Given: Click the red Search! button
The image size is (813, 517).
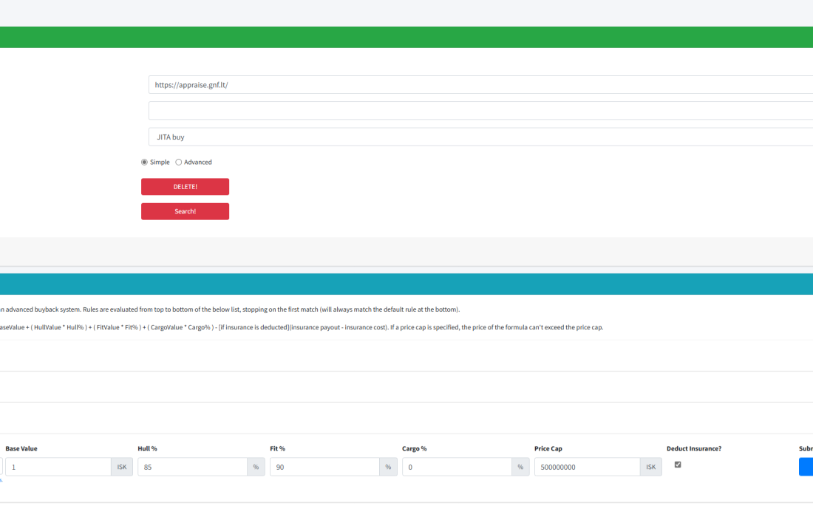Looking at the screenshot, I should pos(185,211).
